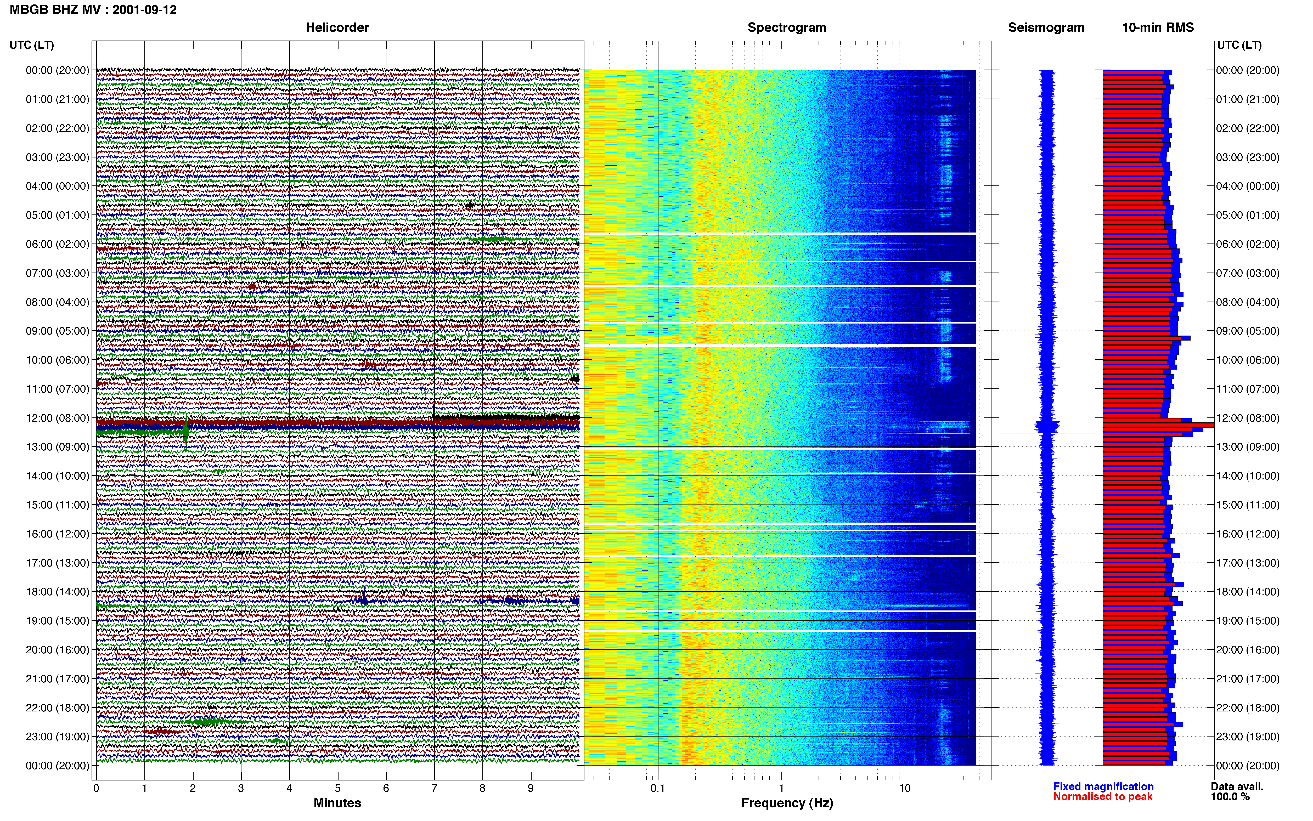Click left time label '12:00 (08:00)'
The width and height of the screenshot is (1313, 821).
point(57,418)
